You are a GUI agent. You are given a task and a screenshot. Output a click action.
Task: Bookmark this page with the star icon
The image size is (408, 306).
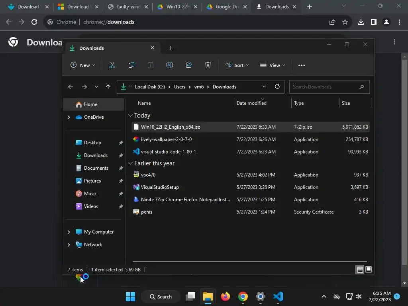click(x=345, y=22)
